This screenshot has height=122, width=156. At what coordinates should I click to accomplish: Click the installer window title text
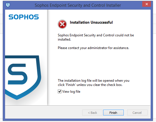tap(78, 5)
